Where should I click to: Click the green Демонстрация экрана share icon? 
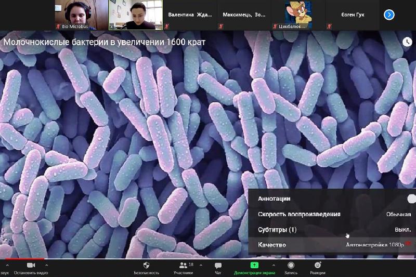tap(254, 265)
